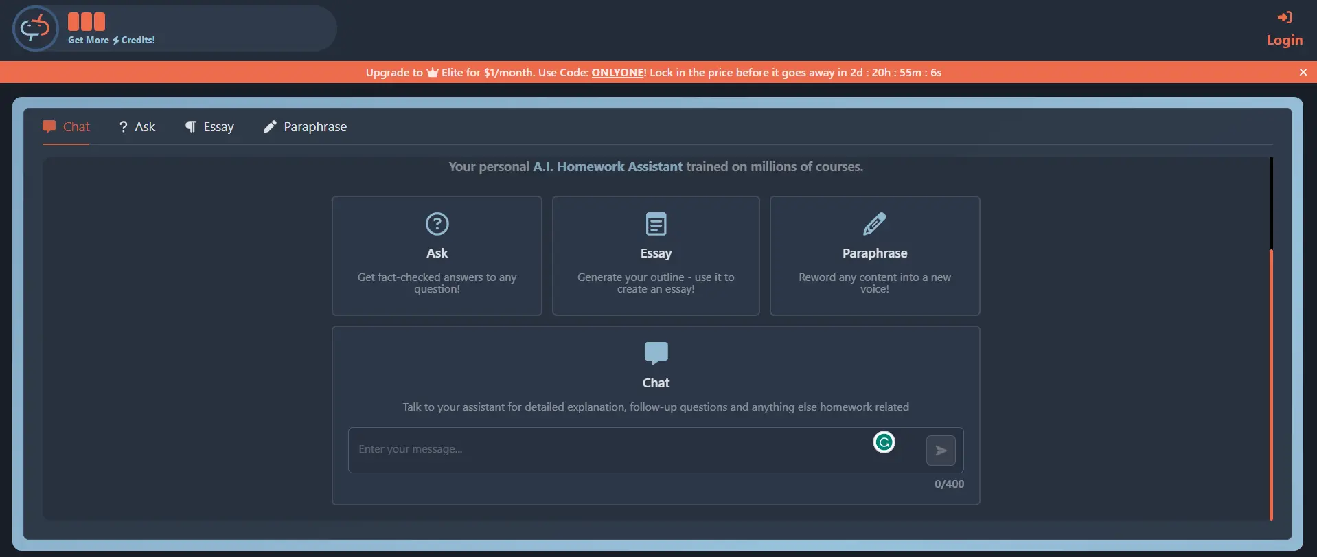Select the Ask card's circled question icon
Viewport: 1317px width, 557px height.
pos(437,224)
